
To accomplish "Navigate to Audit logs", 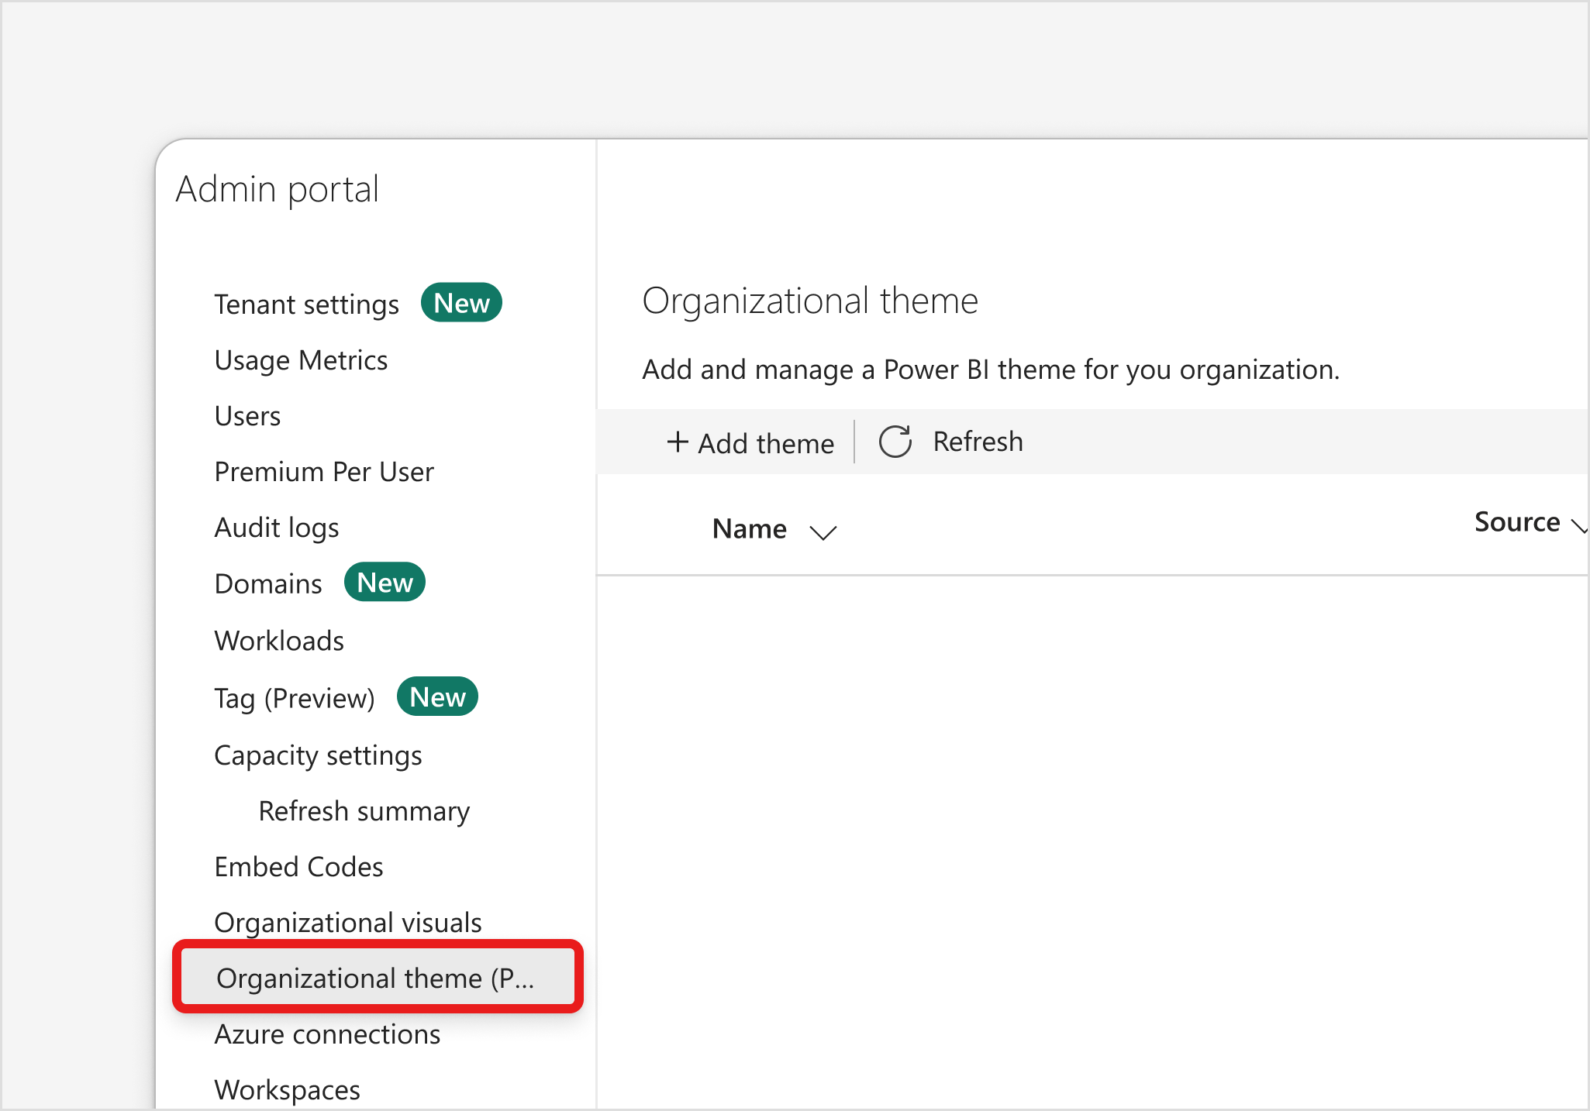I will (277, 528).
